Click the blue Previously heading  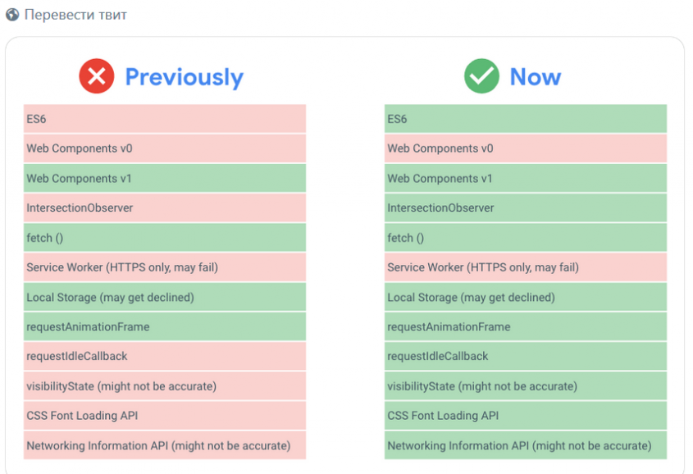point(184,77)
